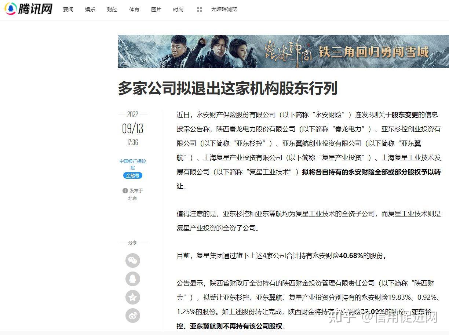Click the bold sentence 拟将各自持有的永安财险全部或部分股权予以转让
Image resolution: width=449 pixels, height=335 pixels.
308,179
